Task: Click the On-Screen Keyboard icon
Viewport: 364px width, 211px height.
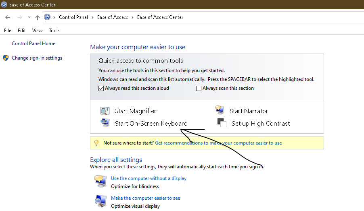Action: coord(105,122)
